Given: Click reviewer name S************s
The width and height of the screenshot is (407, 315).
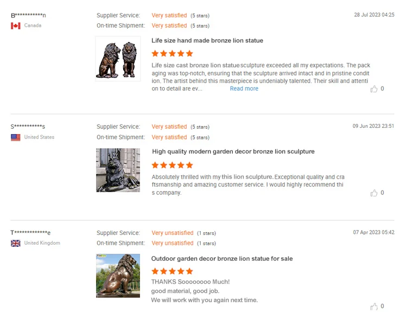Looking at the screenshot, I should pos(28,127).
